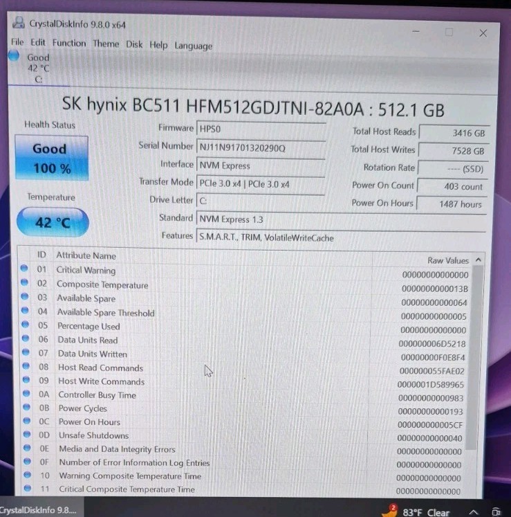Click status dot for Power Cycles row
The image size is (511, 517).
[27, 407]
